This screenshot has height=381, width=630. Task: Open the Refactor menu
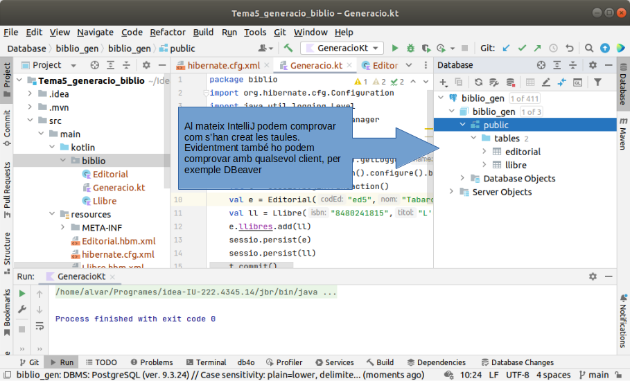pyautogui.click(x=168, y=32)
